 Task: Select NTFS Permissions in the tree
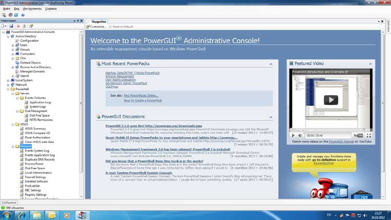41,120
